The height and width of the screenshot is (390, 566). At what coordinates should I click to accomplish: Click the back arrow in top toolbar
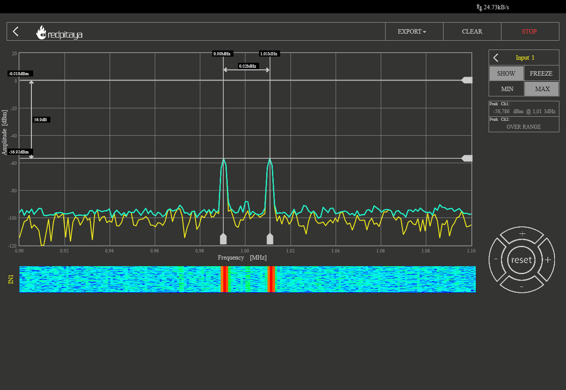(x=16, y=31)
